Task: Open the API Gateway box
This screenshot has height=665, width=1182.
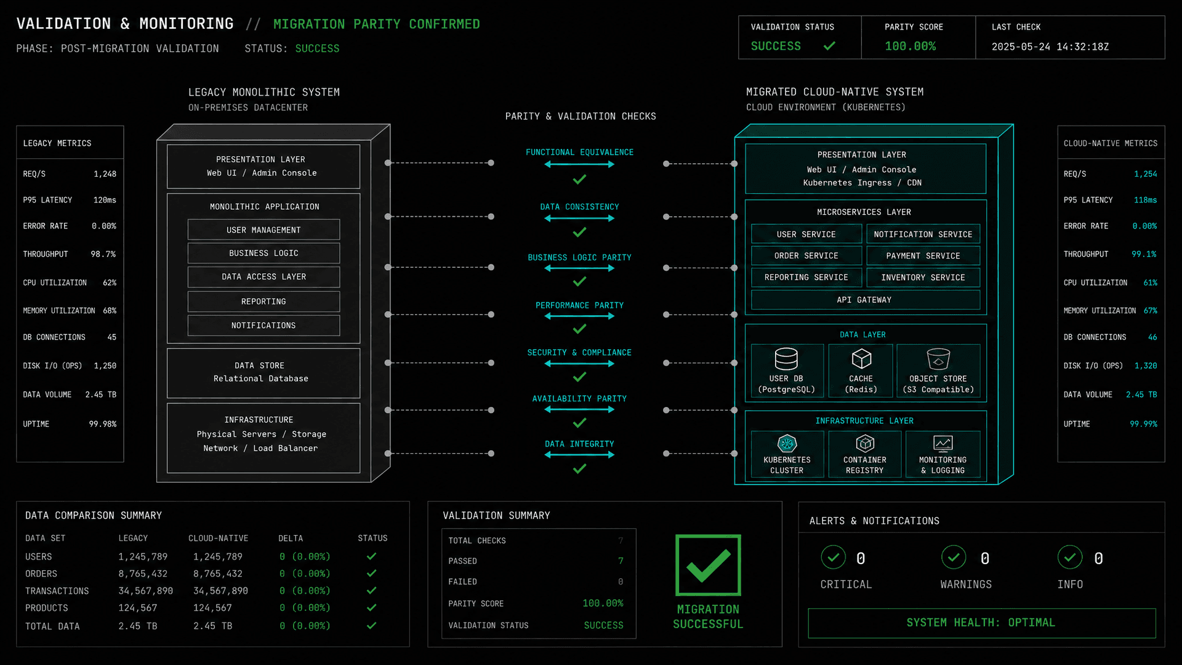Action: [x=865, y=300]
